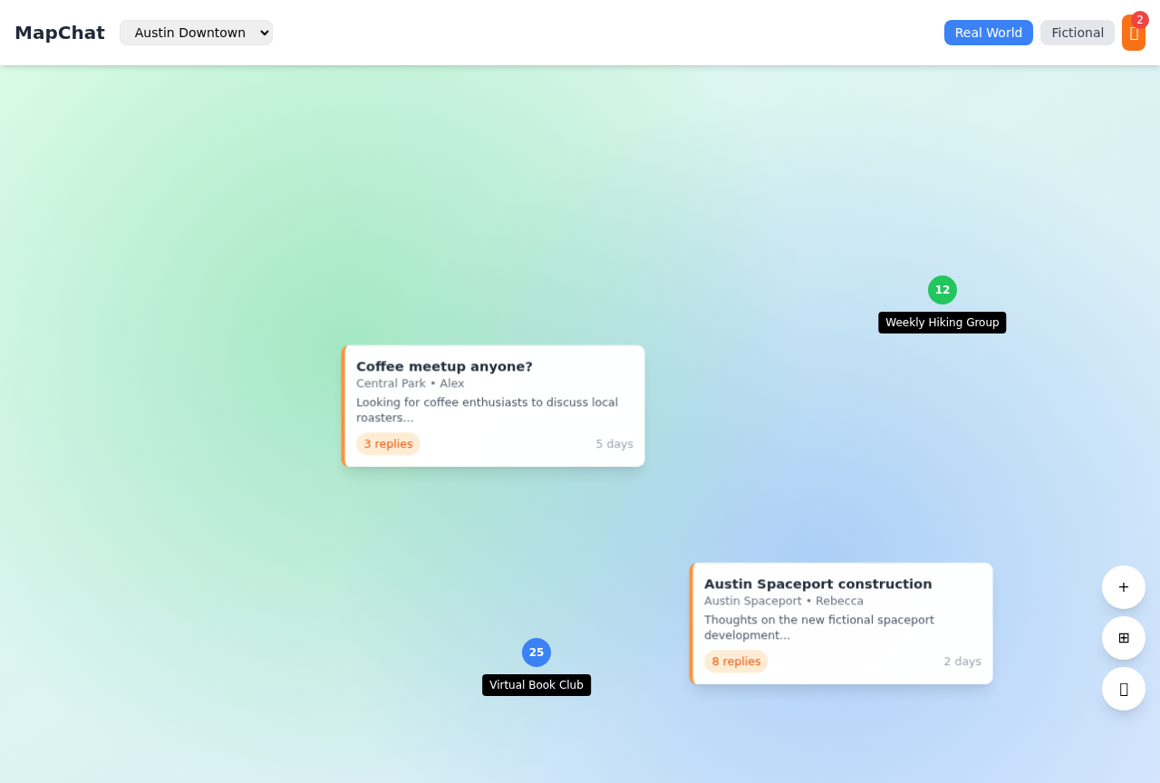This screenshot has height=783, width=1160.
Task: Click the Austin Downtown dropdown arrow
Action: point(262,32)
